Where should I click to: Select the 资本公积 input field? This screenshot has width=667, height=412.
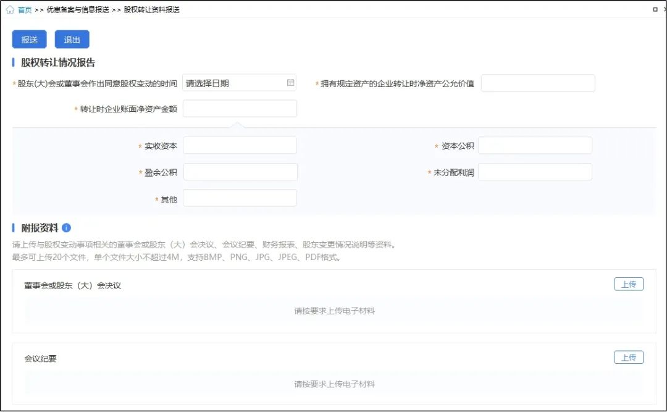point(535,146)
